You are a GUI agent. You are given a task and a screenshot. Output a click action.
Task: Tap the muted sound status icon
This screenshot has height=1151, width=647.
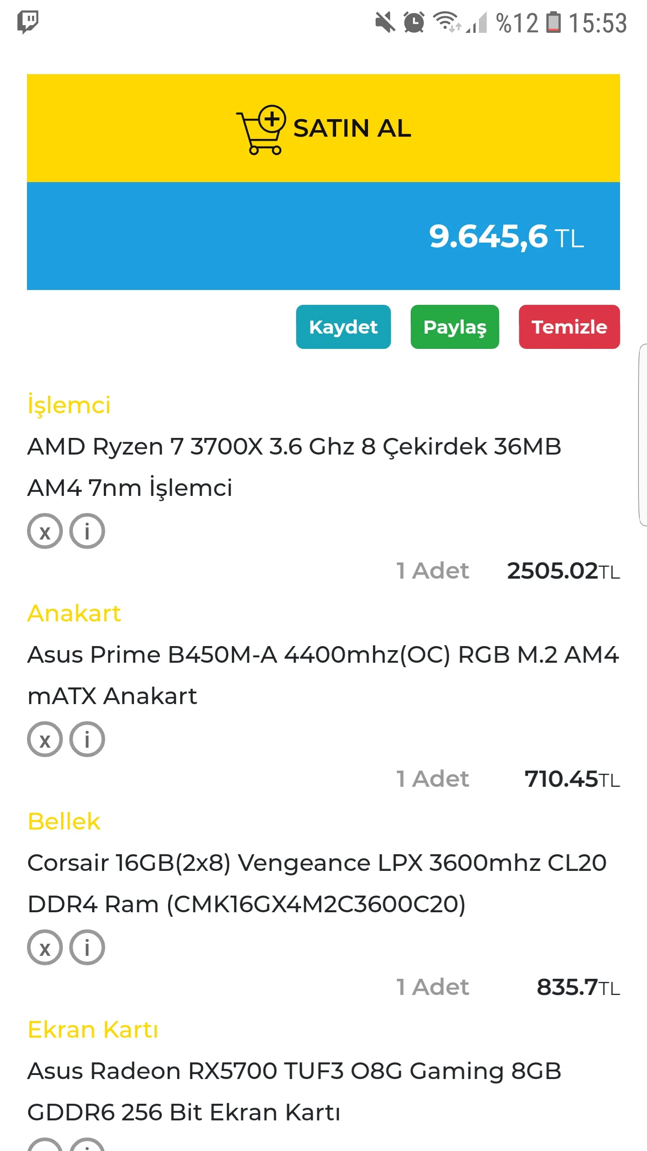(385, 22)
